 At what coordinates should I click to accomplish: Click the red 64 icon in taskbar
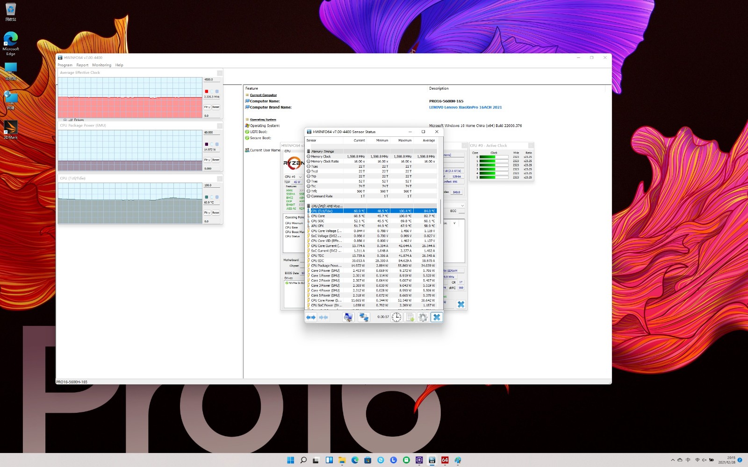(445, 460)
